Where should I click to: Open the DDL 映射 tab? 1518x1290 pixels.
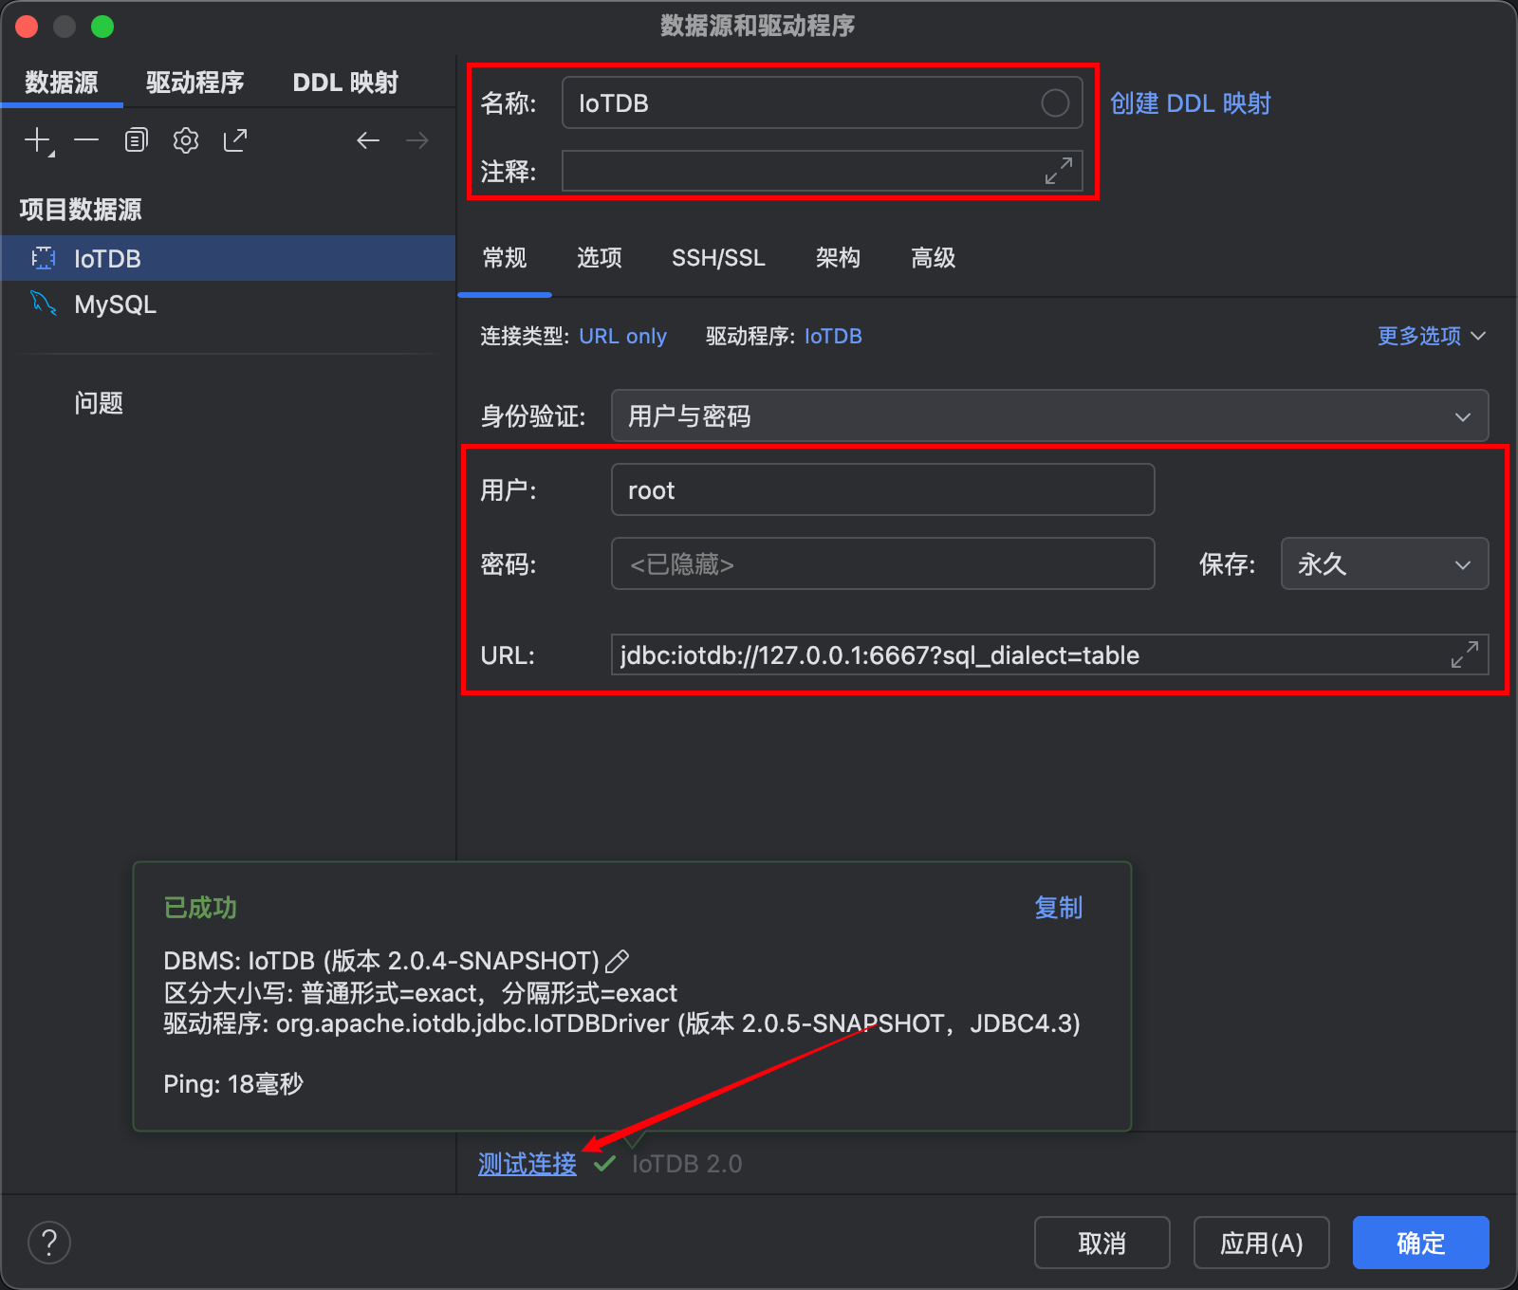tap(345, 83)
